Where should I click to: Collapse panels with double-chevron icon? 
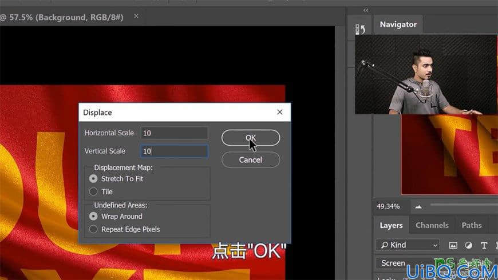pyautogui.click(x=366, y=10)
